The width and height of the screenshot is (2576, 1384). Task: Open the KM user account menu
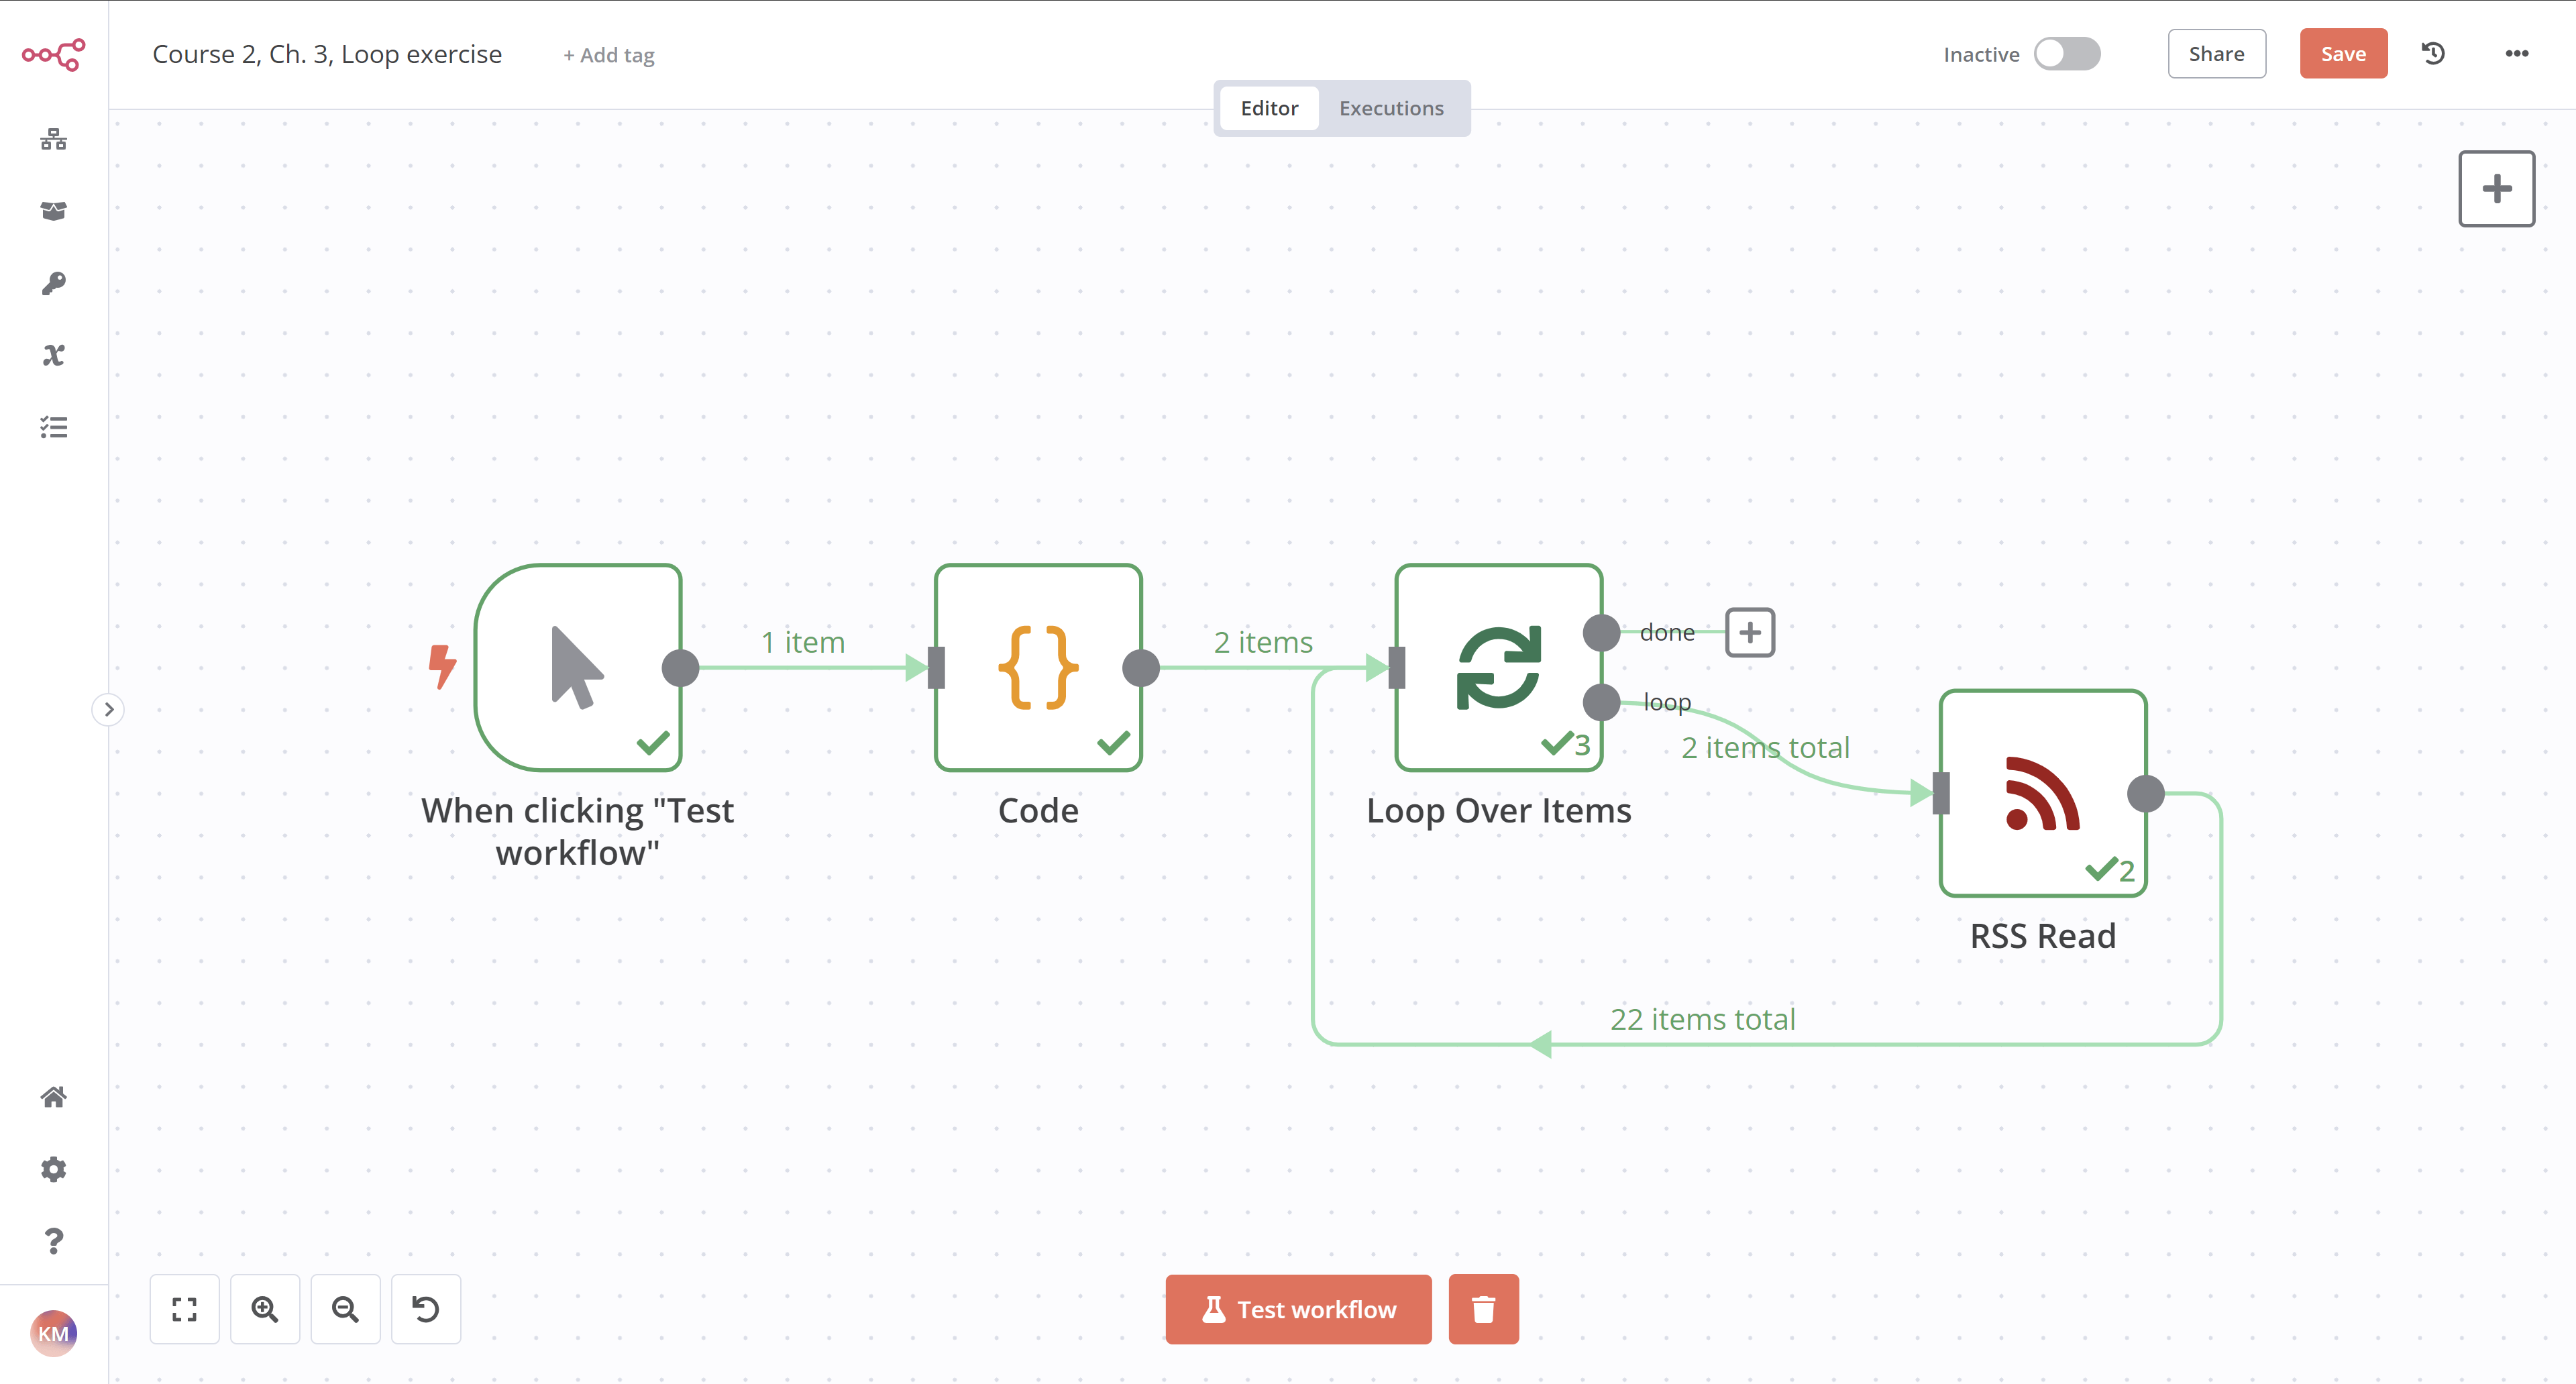(x=54, y=1333)
